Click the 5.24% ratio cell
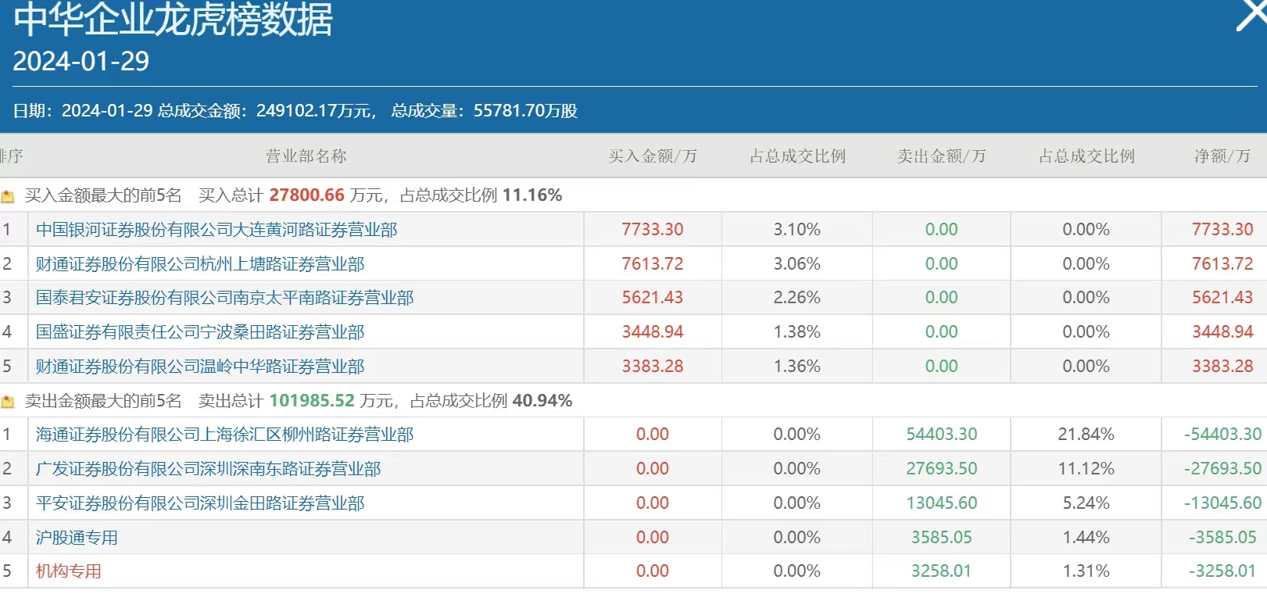1267x594 pixels. pyautogui.click(x=1086, y=503)
